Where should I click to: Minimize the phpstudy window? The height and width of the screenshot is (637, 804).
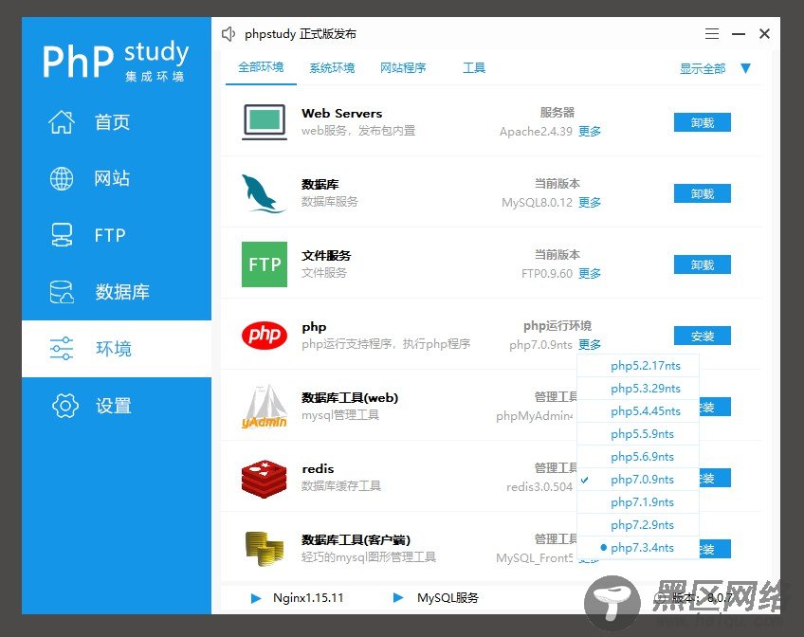click(x=739, y=34)
